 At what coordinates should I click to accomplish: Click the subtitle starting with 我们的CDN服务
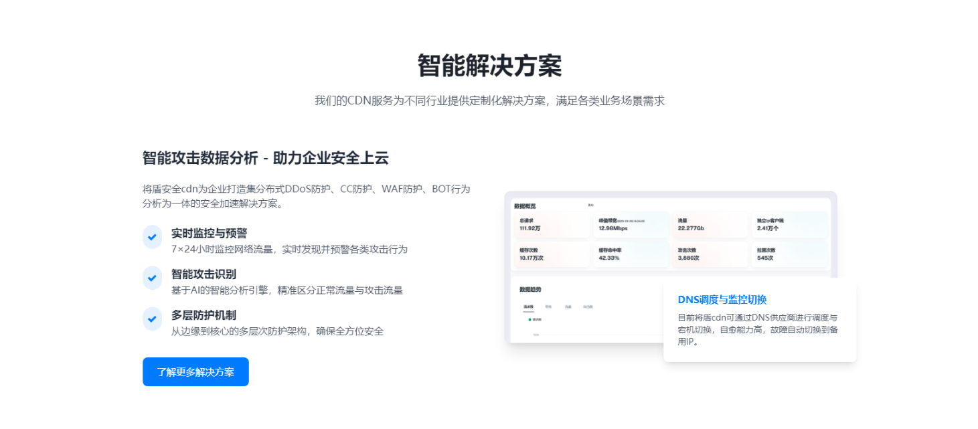click(489, 101)
